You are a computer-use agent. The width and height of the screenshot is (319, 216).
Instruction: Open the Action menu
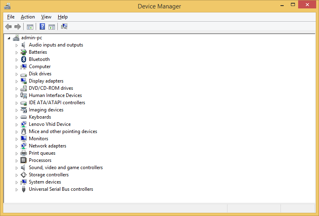click(28, 17)
